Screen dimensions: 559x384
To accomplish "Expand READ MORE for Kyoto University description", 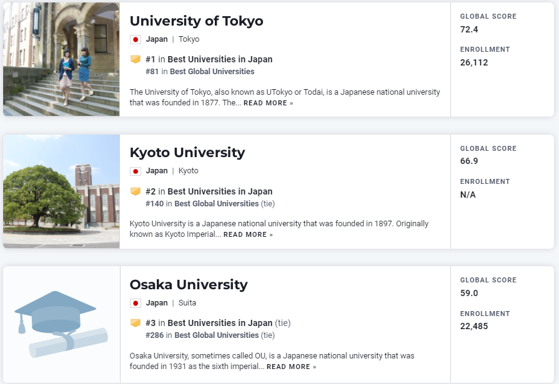I will pyautogui.click(x=248, y=235).
